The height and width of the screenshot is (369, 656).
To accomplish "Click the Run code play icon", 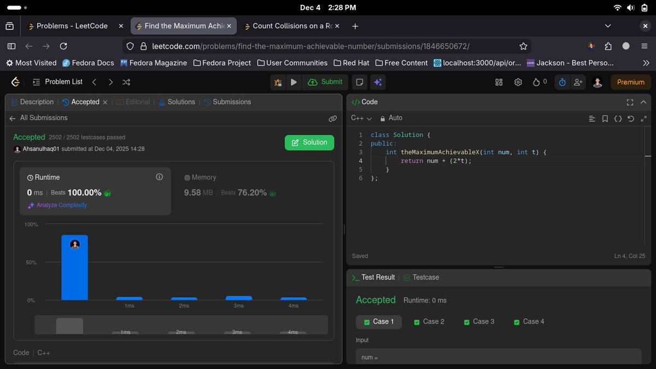I will click(294, 82).
